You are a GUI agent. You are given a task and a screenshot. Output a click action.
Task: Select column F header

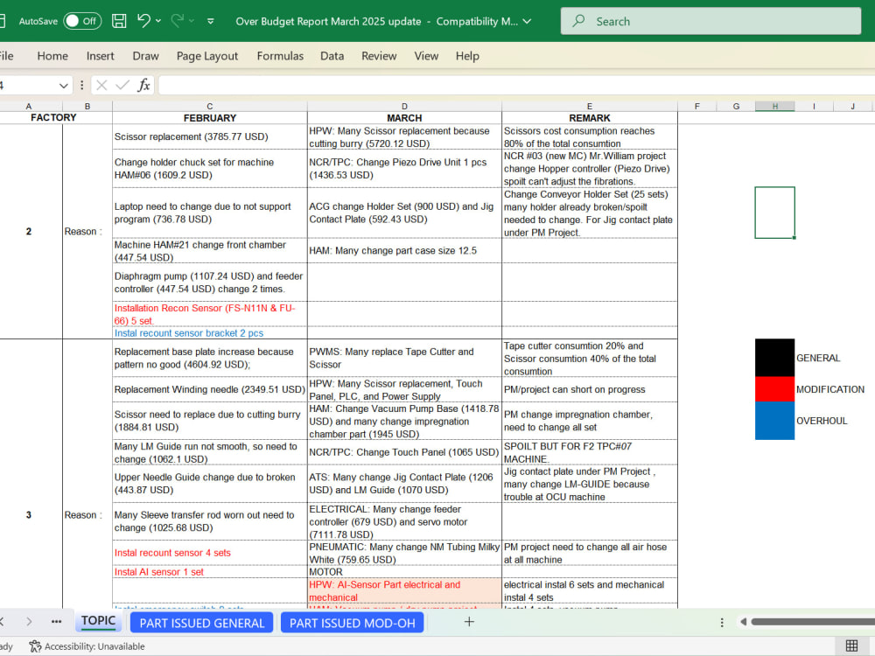697,106
